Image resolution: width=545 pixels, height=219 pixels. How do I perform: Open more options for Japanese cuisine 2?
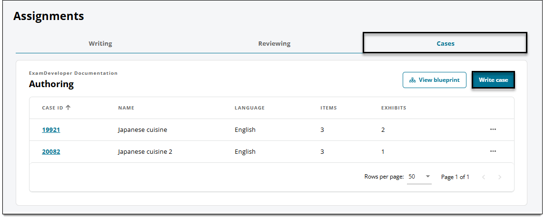coord(493,151)
